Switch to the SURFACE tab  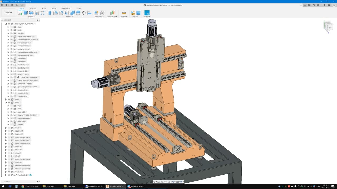coord(33,9)
